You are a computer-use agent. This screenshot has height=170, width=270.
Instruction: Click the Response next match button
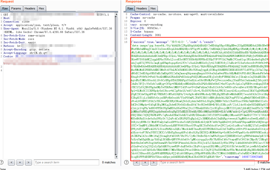[154, 162]
